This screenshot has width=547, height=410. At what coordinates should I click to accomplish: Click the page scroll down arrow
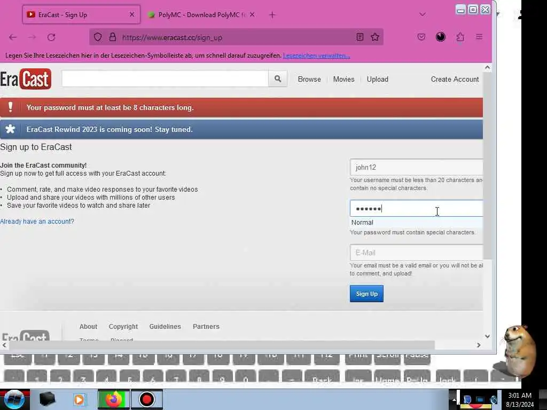(x=487, y=336)
